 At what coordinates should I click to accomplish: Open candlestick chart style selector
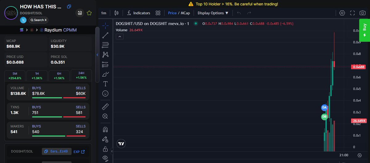click(116, 13)
